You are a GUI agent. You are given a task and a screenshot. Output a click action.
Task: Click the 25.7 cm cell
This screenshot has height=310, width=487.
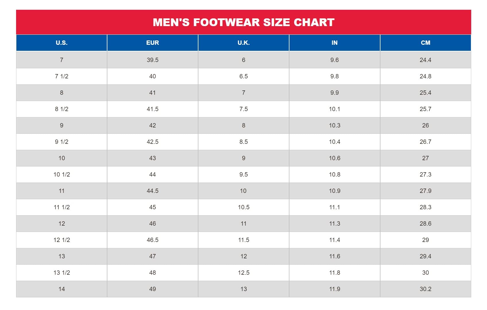426,109
